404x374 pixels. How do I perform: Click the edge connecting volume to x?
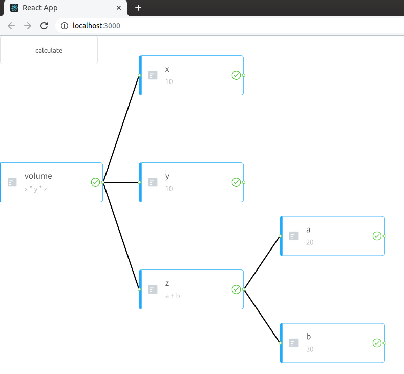pos(121,129)
